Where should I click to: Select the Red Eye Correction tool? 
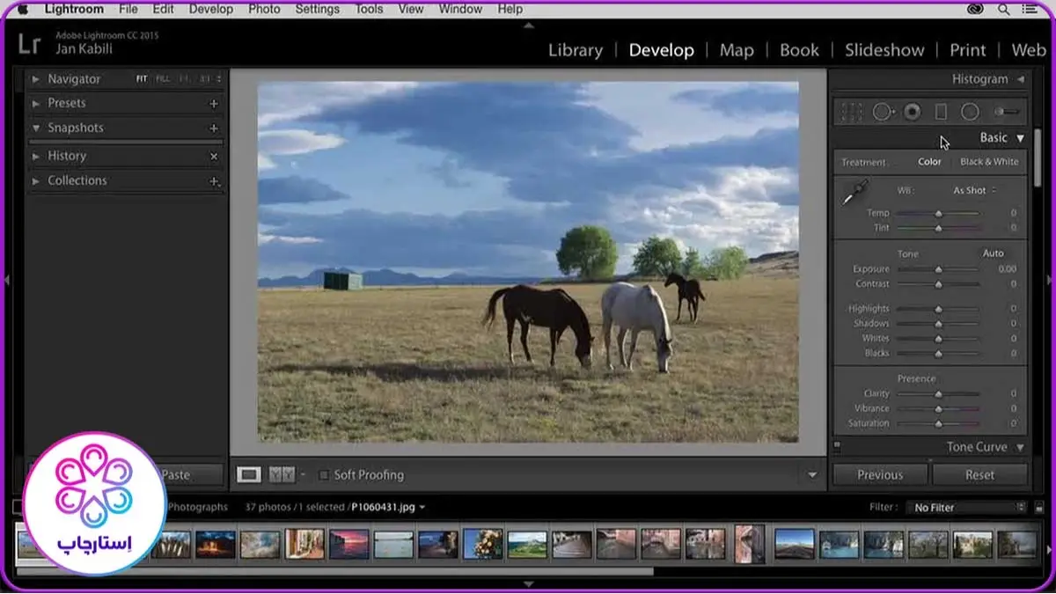pos(913,112)
